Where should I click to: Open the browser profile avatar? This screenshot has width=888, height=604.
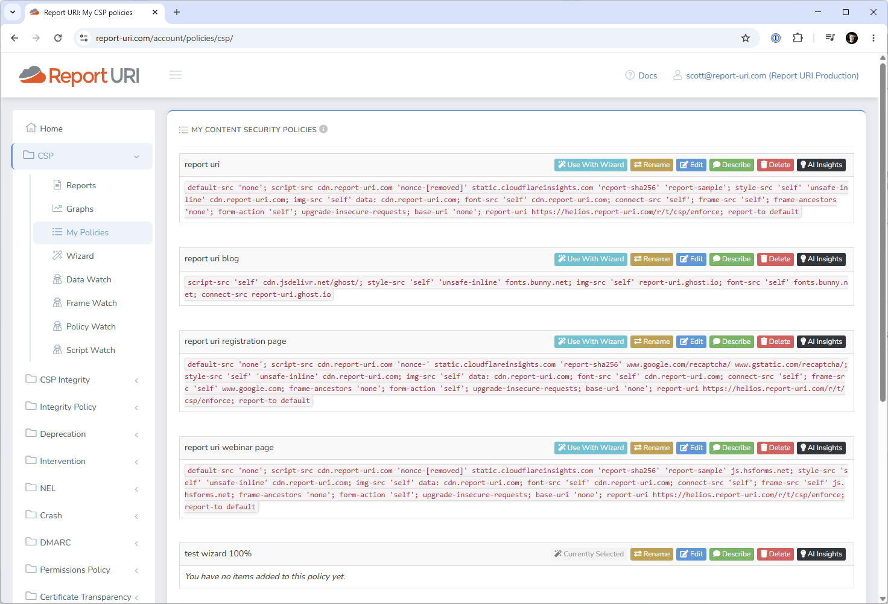coord(852,38)
